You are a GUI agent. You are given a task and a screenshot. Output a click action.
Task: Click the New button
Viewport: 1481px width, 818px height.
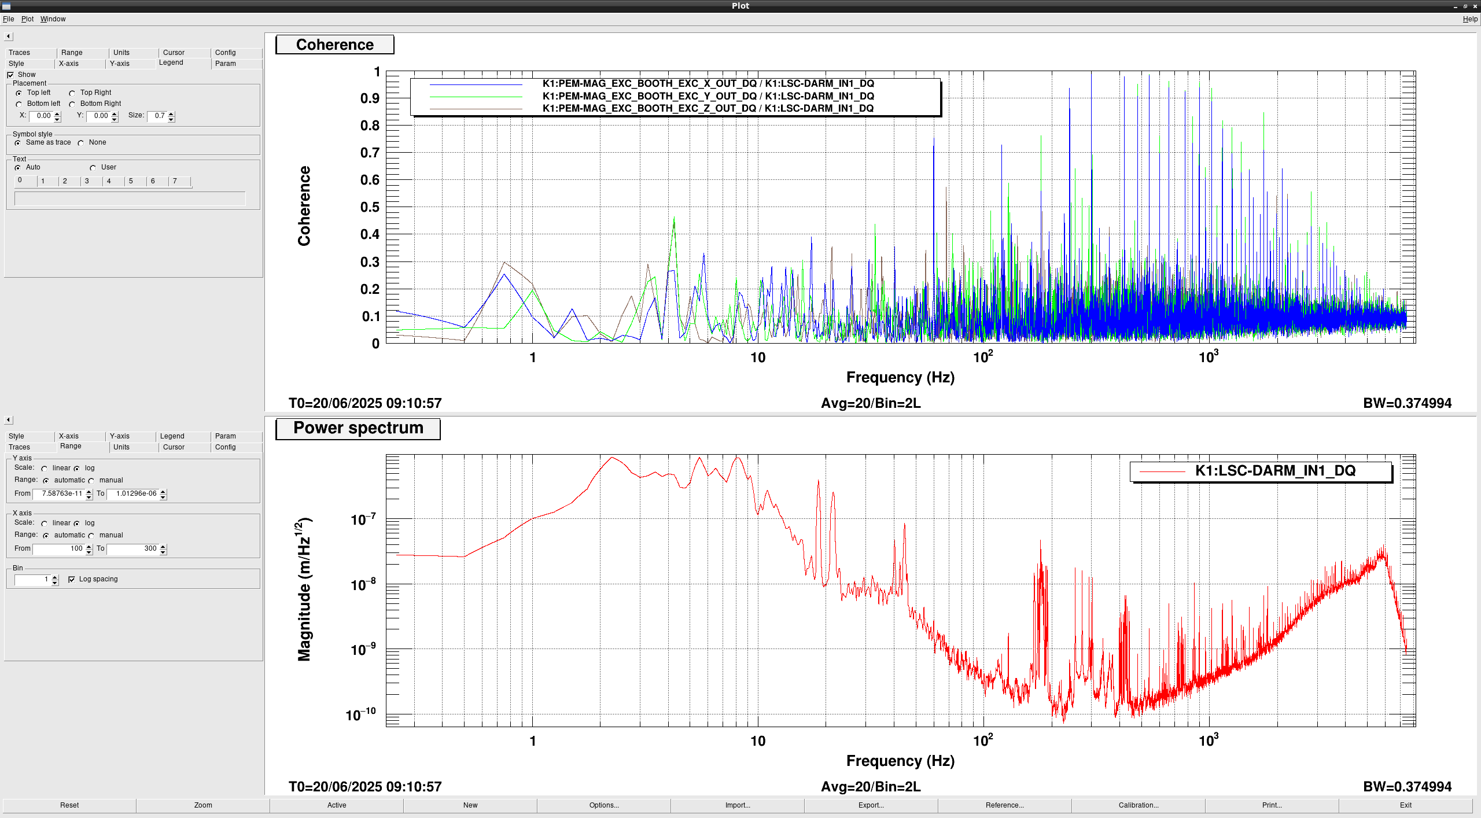(x=470, y=805)
